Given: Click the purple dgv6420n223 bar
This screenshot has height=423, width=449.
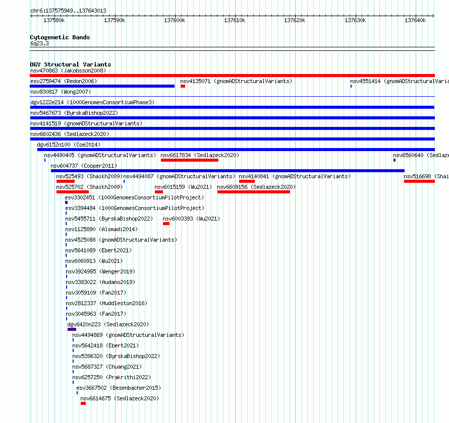Looking at the screenshot, I should [x=72, y=329].
